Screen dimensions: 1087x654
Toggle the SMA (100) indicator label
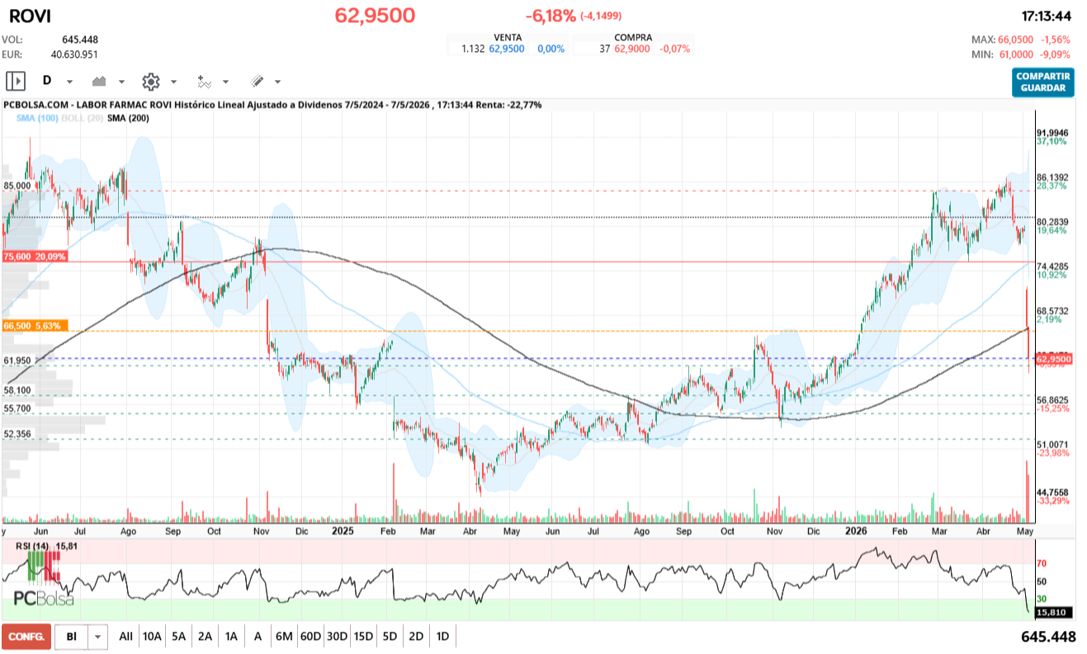35,119
